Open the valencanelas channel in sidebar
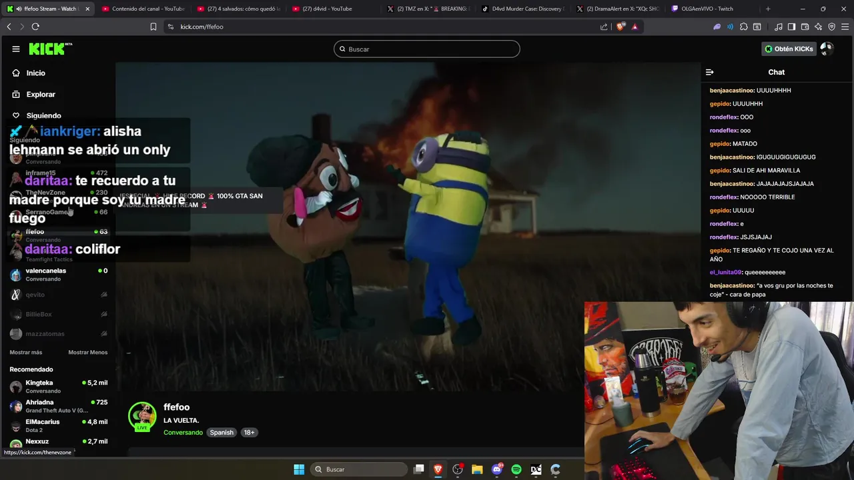This screenshot has width=854, height=480. coord(59,274)
